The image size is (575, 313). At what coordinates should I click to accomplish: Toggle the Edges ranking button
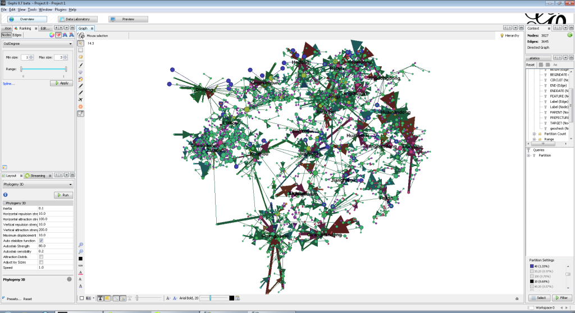click(x=17, y=35)
